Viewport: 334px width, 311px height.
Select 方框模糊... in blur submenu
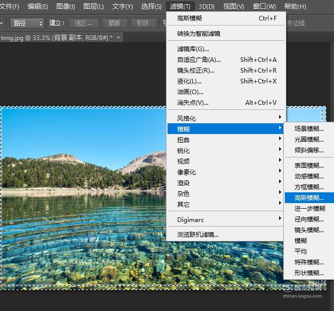point(309,187)
